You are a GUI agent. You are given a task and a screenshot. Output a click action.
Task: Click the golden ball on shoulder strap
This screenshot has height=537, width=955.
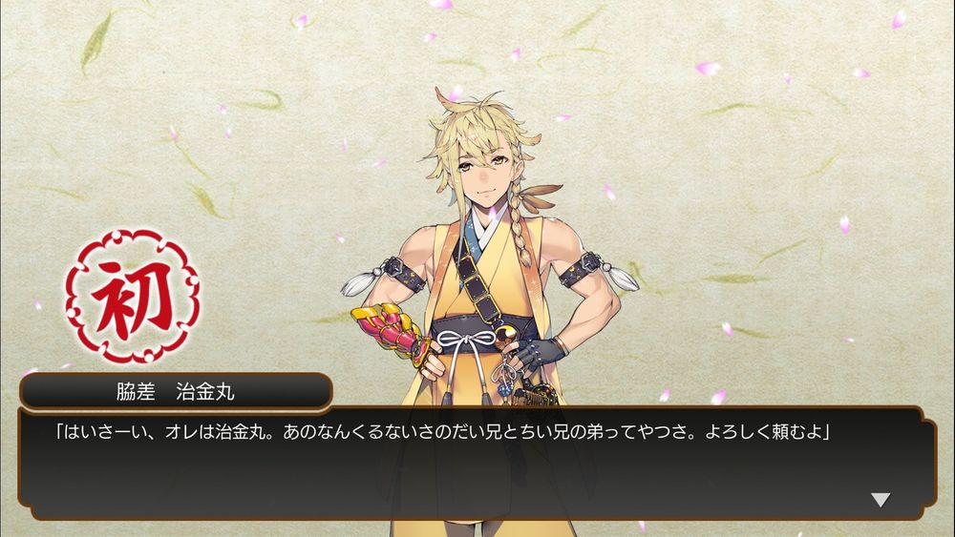coord(506,337)
